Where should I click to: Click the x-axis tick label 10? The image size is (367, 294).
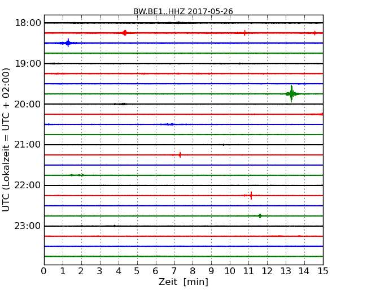pos(230,271)
